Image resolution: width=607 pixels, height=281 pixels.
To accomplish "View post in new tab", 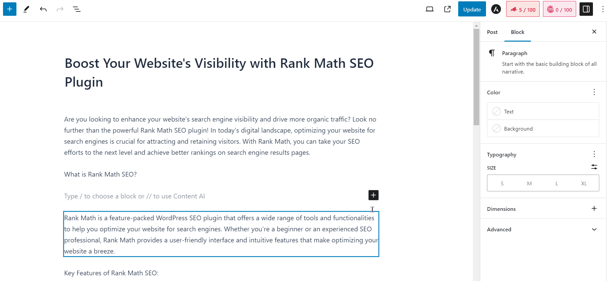I will click(447, 9).
